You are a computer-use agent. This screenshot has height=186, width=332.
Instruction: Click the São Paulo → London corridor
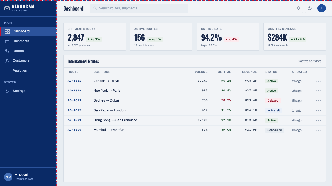point(109,110)
